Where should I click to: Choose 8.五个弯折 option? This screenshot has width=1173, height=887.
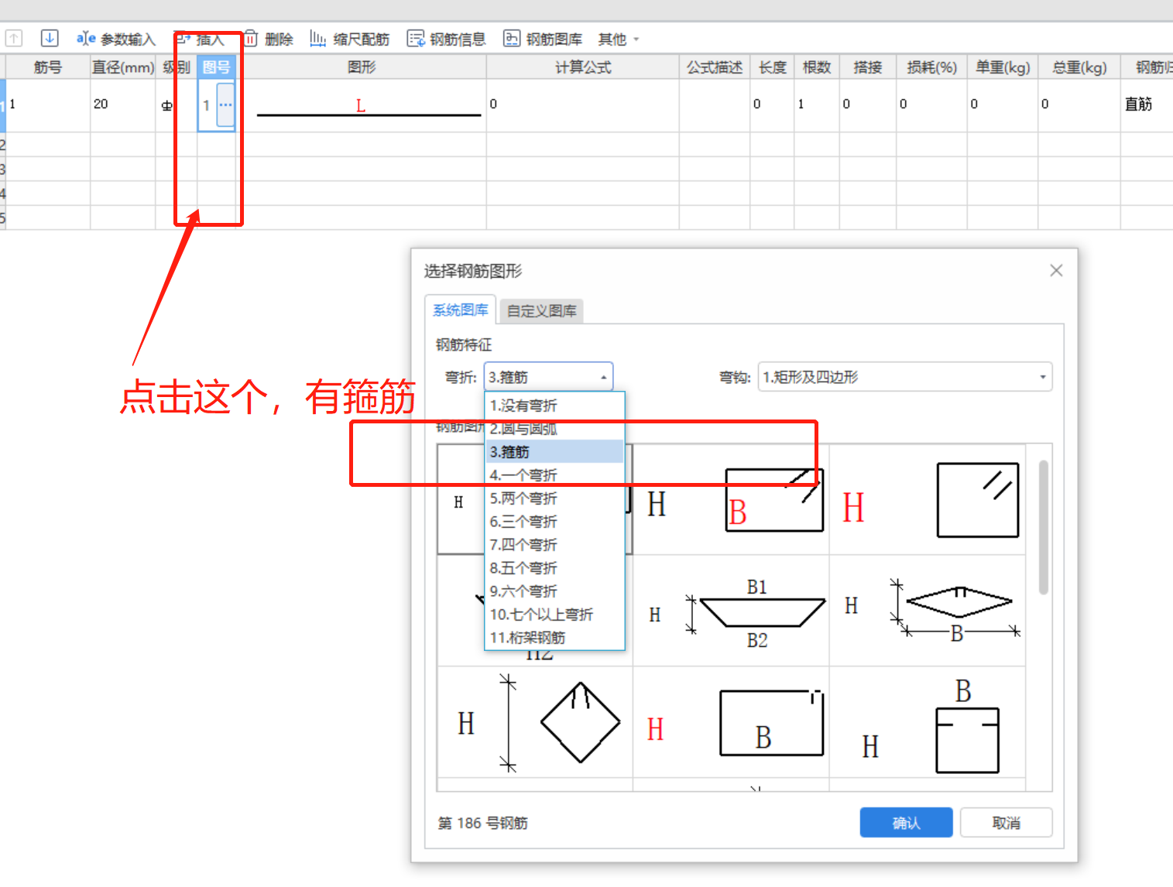pyautogui.click(x=554, y=568)
